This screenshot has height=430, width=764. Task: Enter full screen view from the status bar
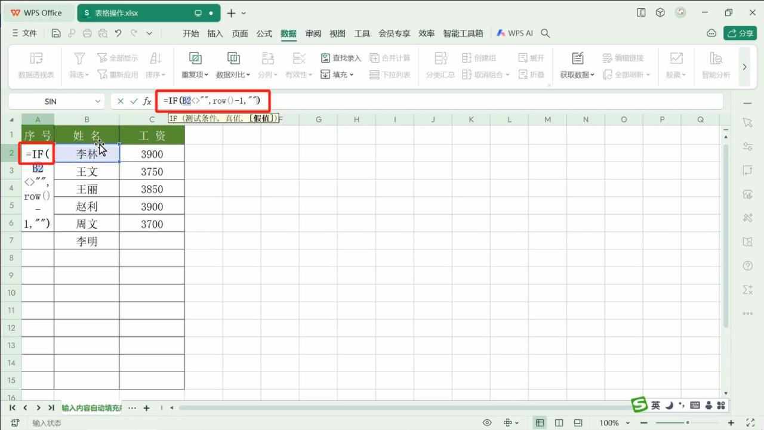point(749,423)
